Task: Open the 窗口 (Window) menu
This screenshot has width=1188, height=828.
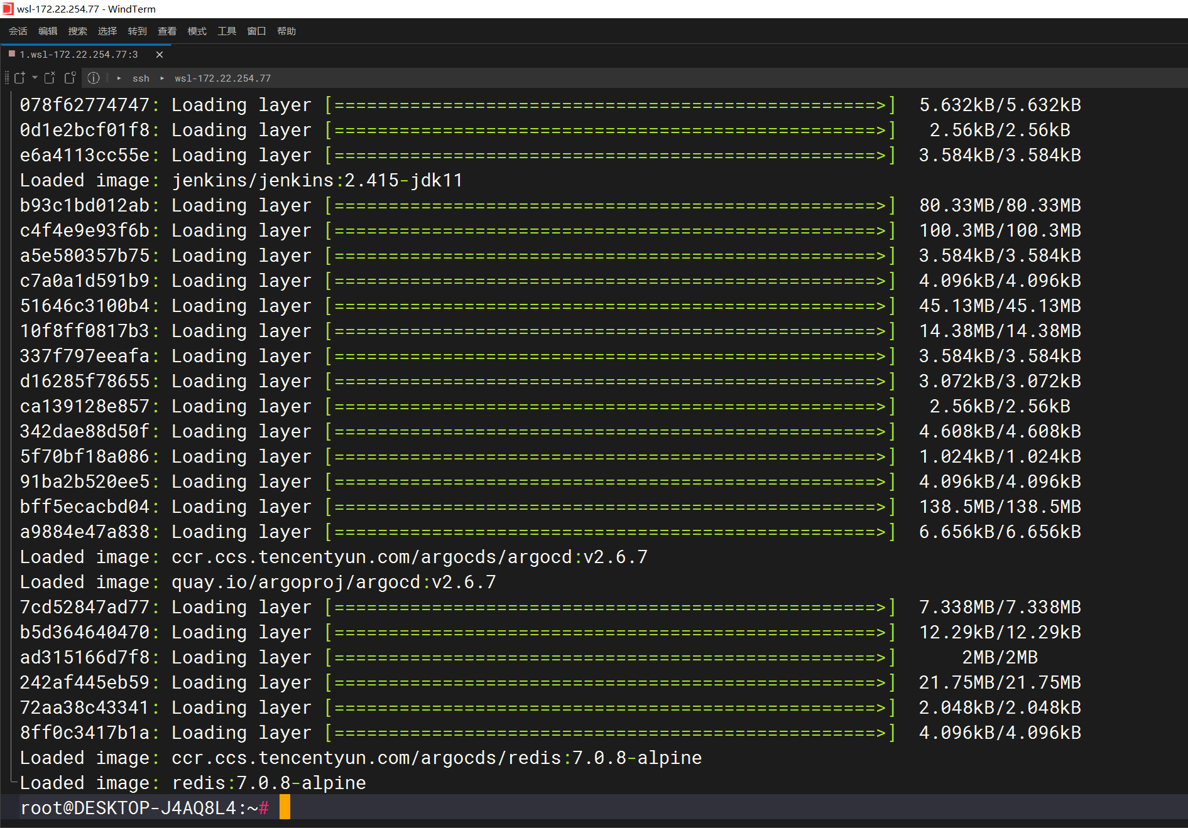Action: coord(256,31)
